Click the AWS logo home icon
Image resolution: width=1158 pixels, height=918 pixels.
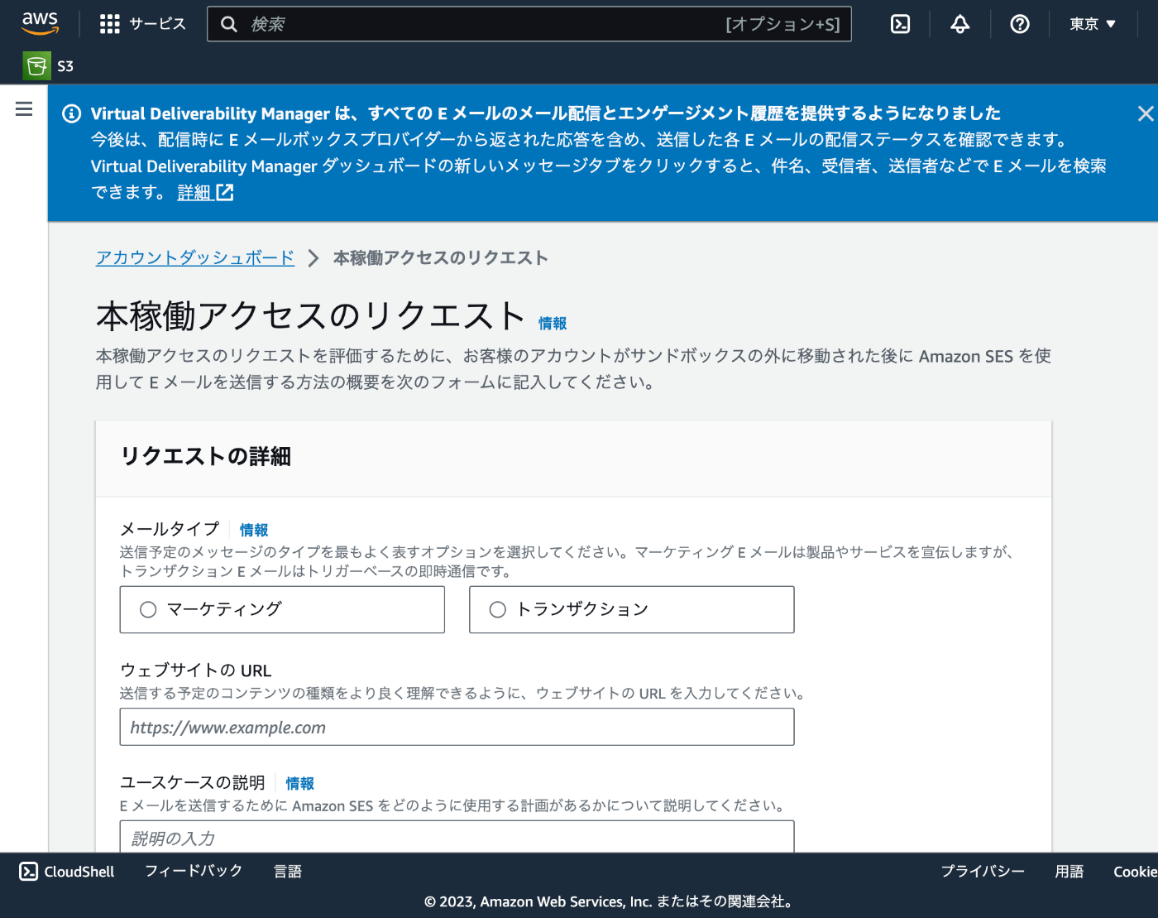[40, 24]
